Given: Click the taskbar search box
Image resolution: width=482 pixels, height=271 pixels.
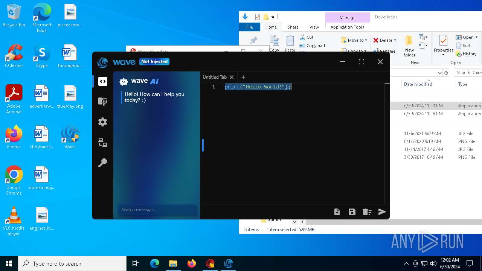Looking at the screenshot, I should coord(72,263).
